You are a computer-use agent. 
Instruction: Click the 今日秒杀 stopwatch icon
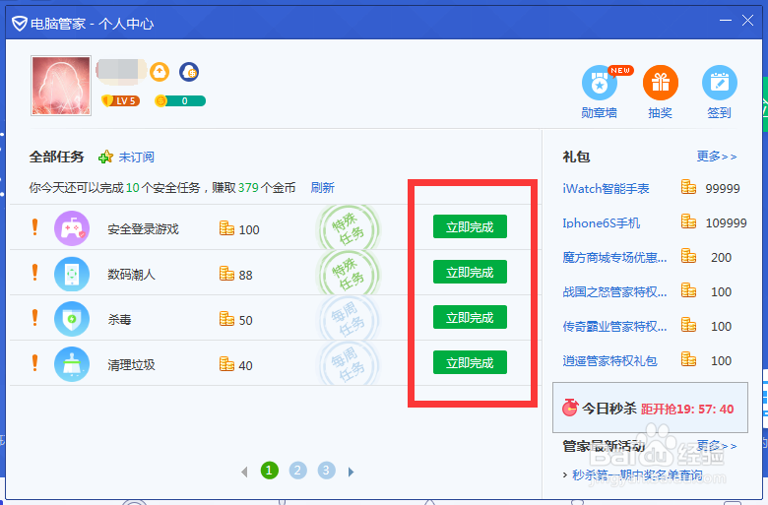click(x=570, y=408)
